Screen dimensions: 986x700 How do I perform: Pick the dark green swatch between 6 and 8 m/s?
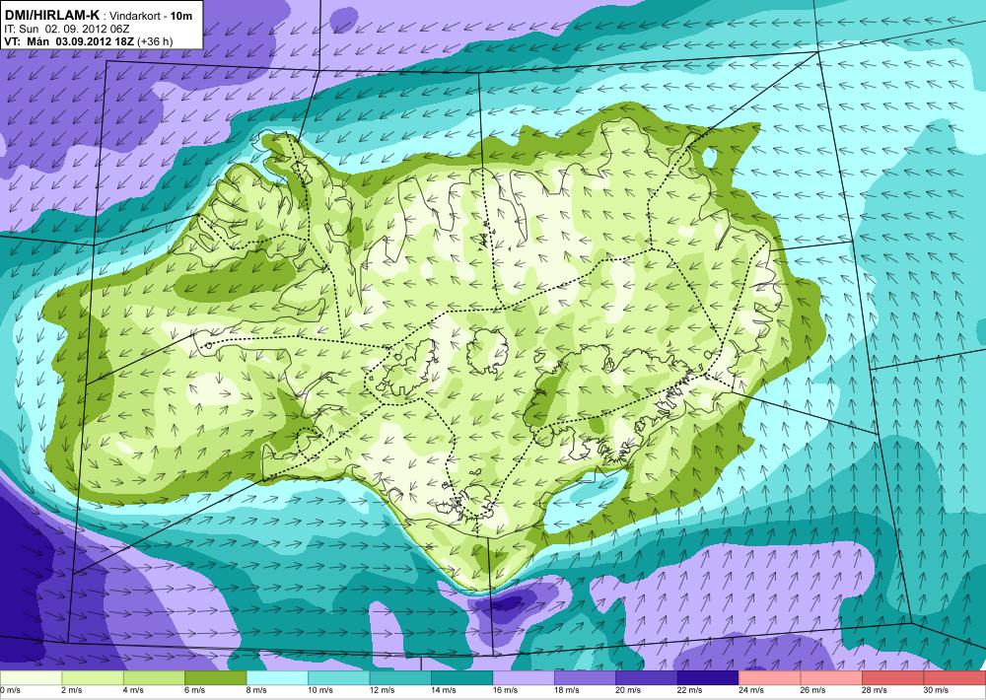point(216,678)
